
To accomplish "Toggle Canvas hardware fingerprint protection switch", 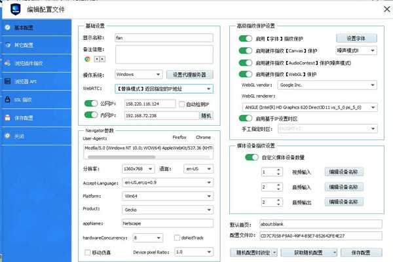I will click(x=246, y=50).
